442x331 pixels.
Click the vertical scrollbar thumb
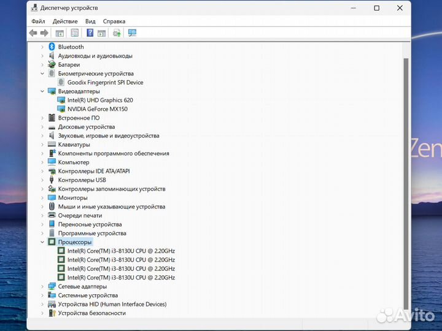tap(406, 183)
